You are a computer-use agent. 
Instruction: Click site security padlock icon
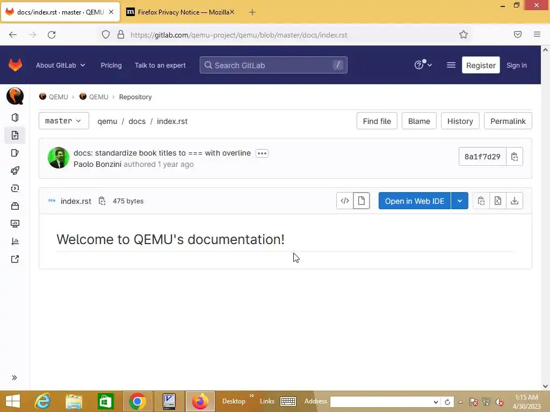click(x=121, y=35)
